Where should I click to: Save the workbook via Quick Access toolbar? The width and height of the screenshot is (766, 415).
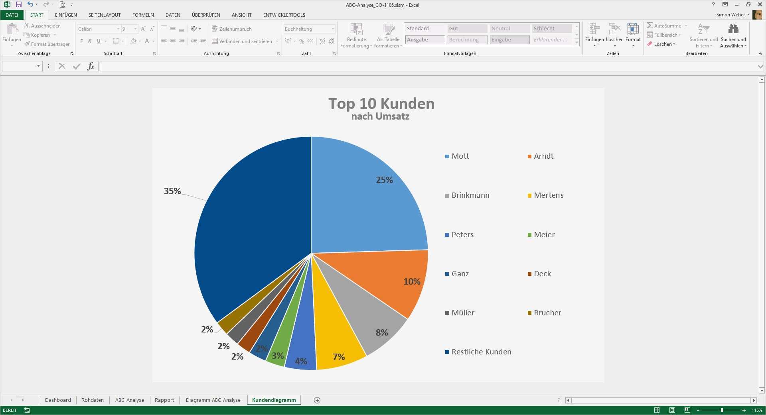(18, 5)
